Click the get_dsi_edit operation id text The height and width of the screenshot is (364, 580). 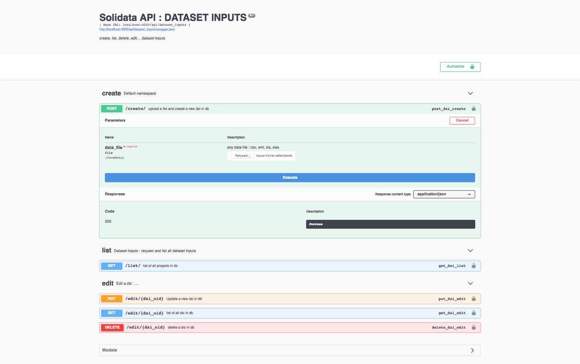coord(452,313)
